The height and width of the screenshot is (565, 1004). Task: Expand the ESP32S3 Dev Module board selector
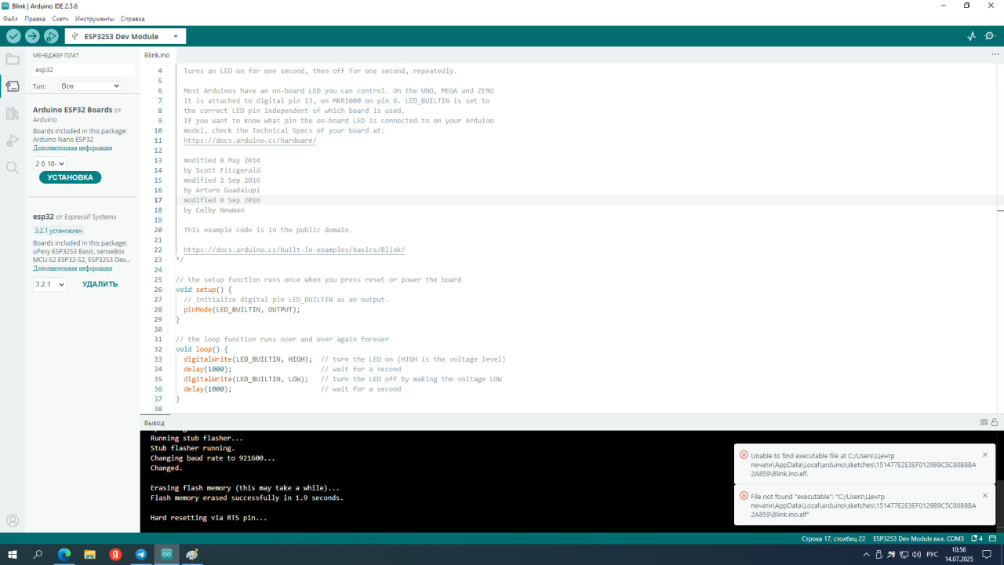tap(125, 36)
